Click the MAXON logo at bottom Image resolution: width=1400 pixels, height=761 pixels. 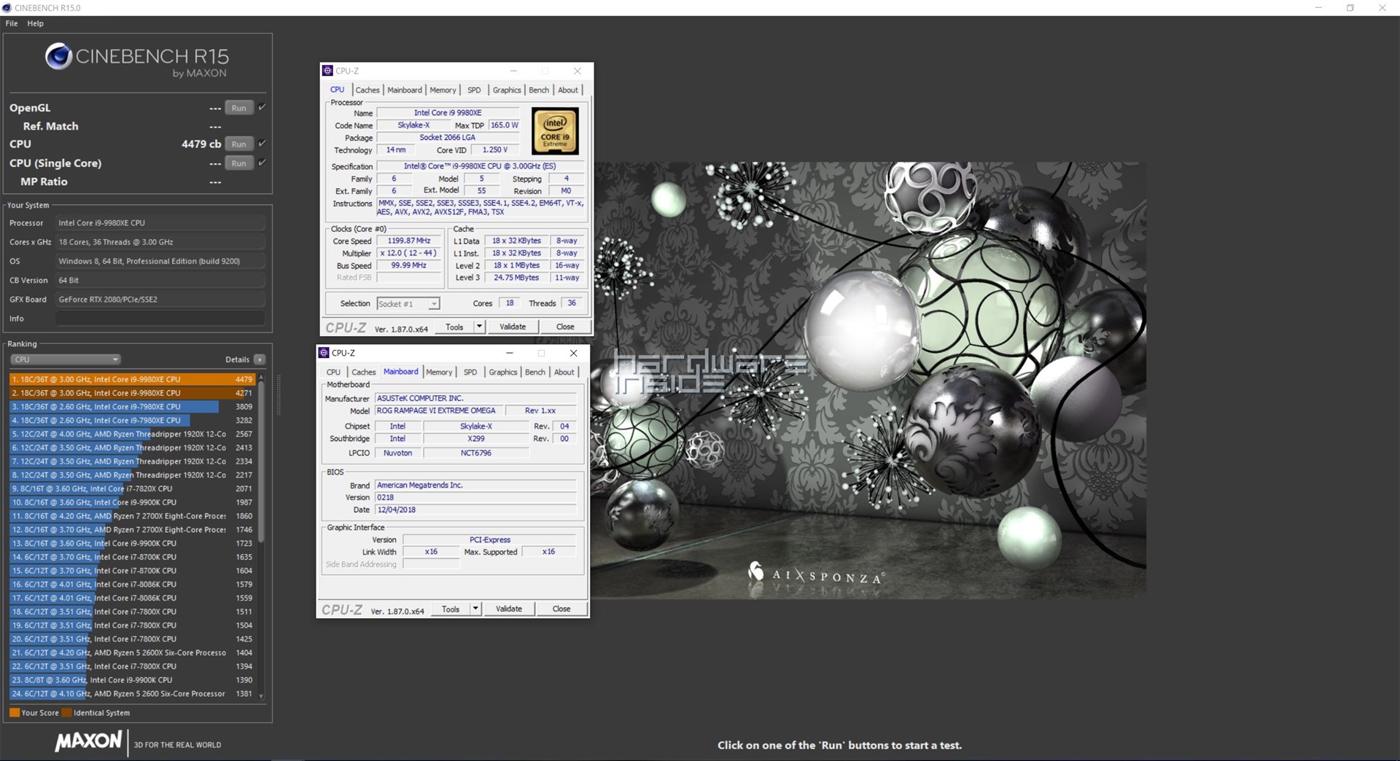pos(88,742)
